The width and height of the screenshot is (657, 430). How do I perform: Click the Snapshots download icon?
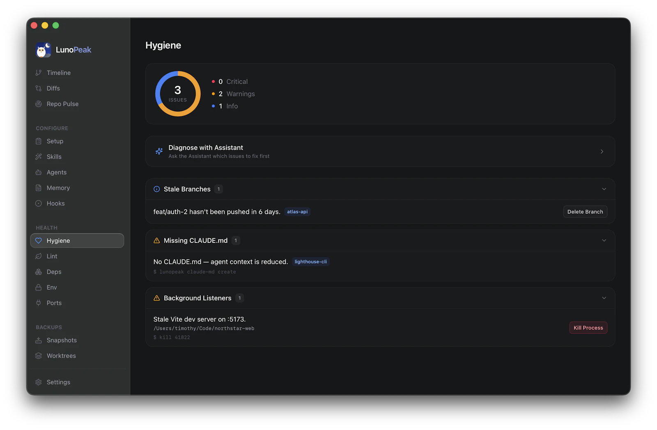(39, 340)
